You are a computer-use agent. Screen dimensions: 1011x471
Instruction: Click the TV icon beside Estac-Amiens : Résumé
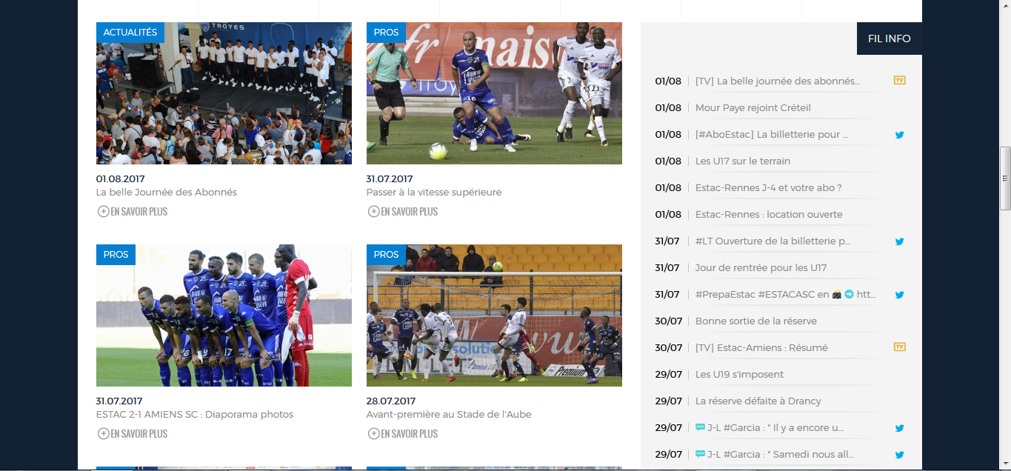(899, 347)
